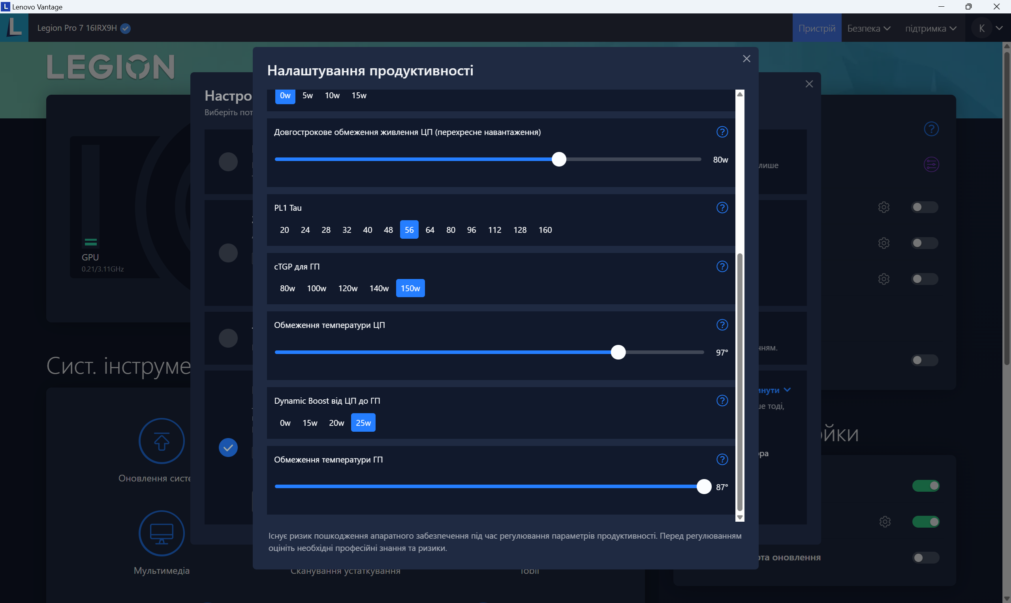Image resolution: width=1011 pixels, height=603 pixels.
Task: Click the help question mark icon for cTGP
Action: click(722, 266)
